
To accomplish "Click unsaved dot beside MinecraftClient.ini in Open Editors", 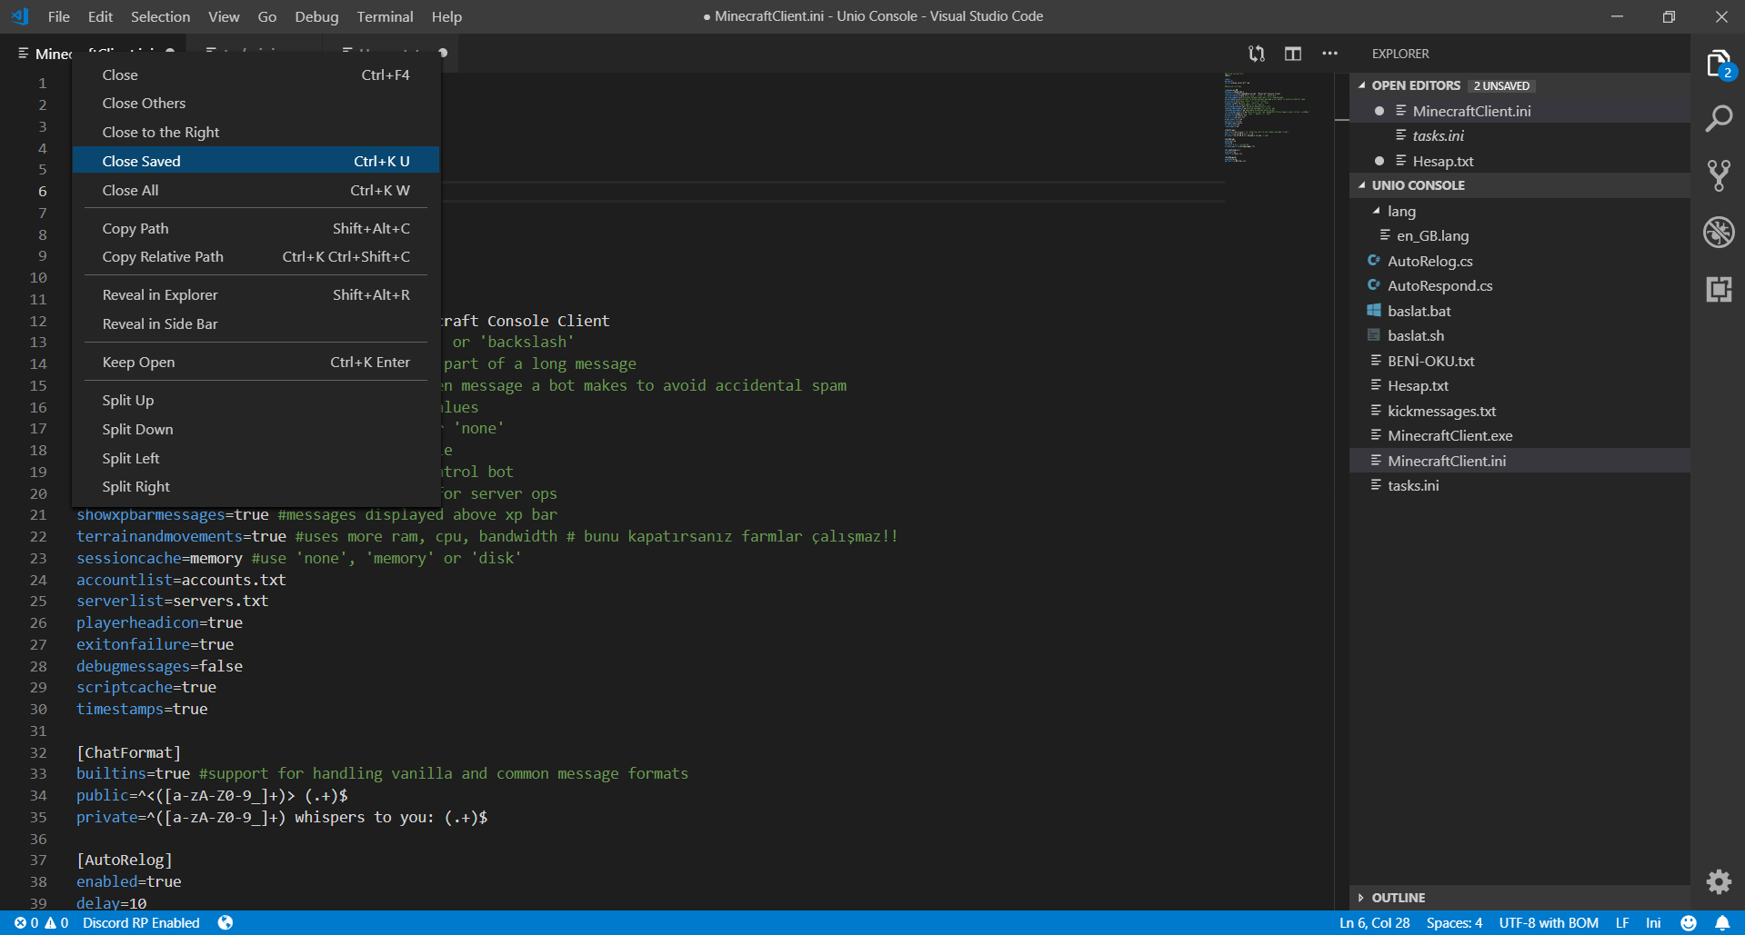I will click(x=1379, y=111).
